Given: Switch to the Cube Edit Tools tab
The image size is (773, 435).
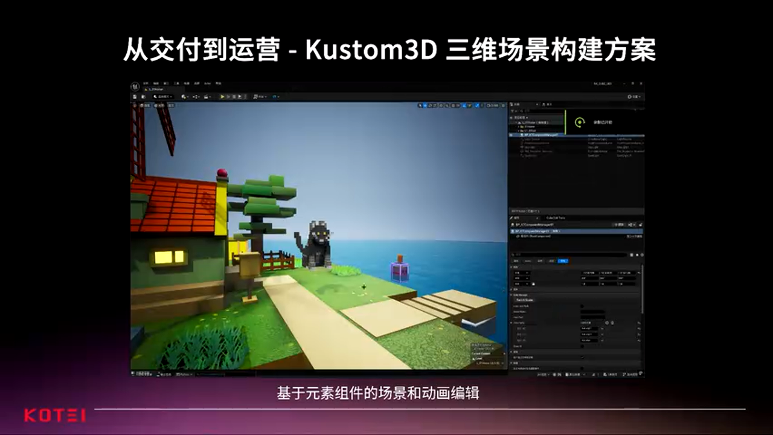Looking at the screenshot, I should (556, 218).
